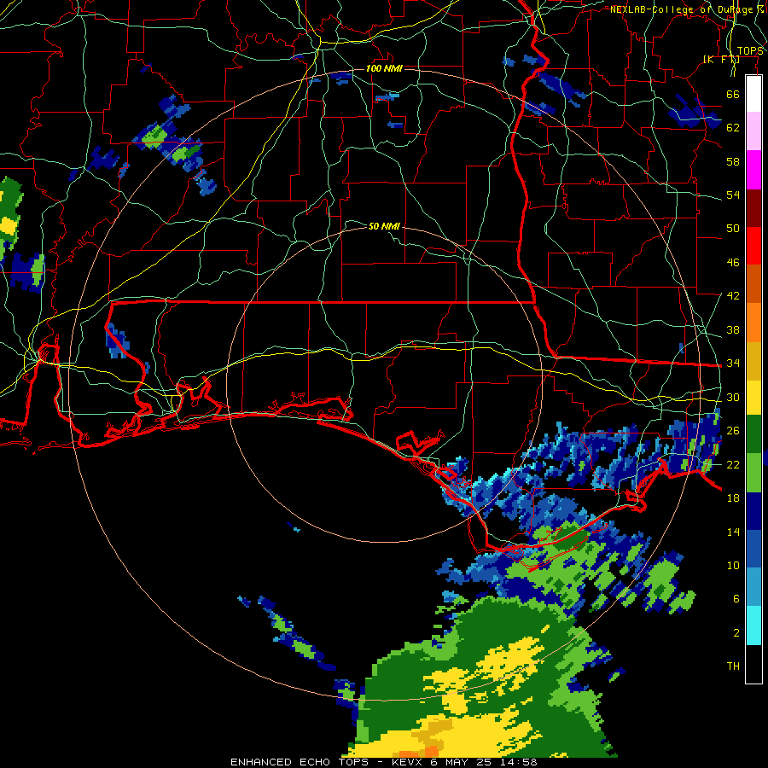
Task: Click the 'TOPS' legend title
Action: [750, 51]
